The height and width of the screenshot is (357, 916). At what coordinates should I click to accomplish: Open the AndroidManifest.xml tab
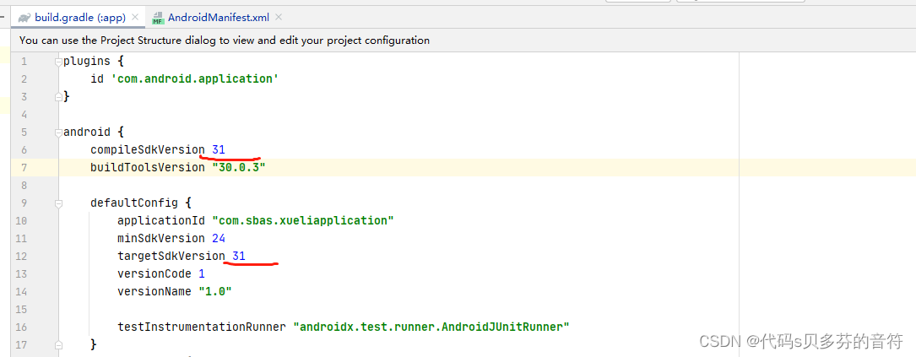(x=219, y=18)
